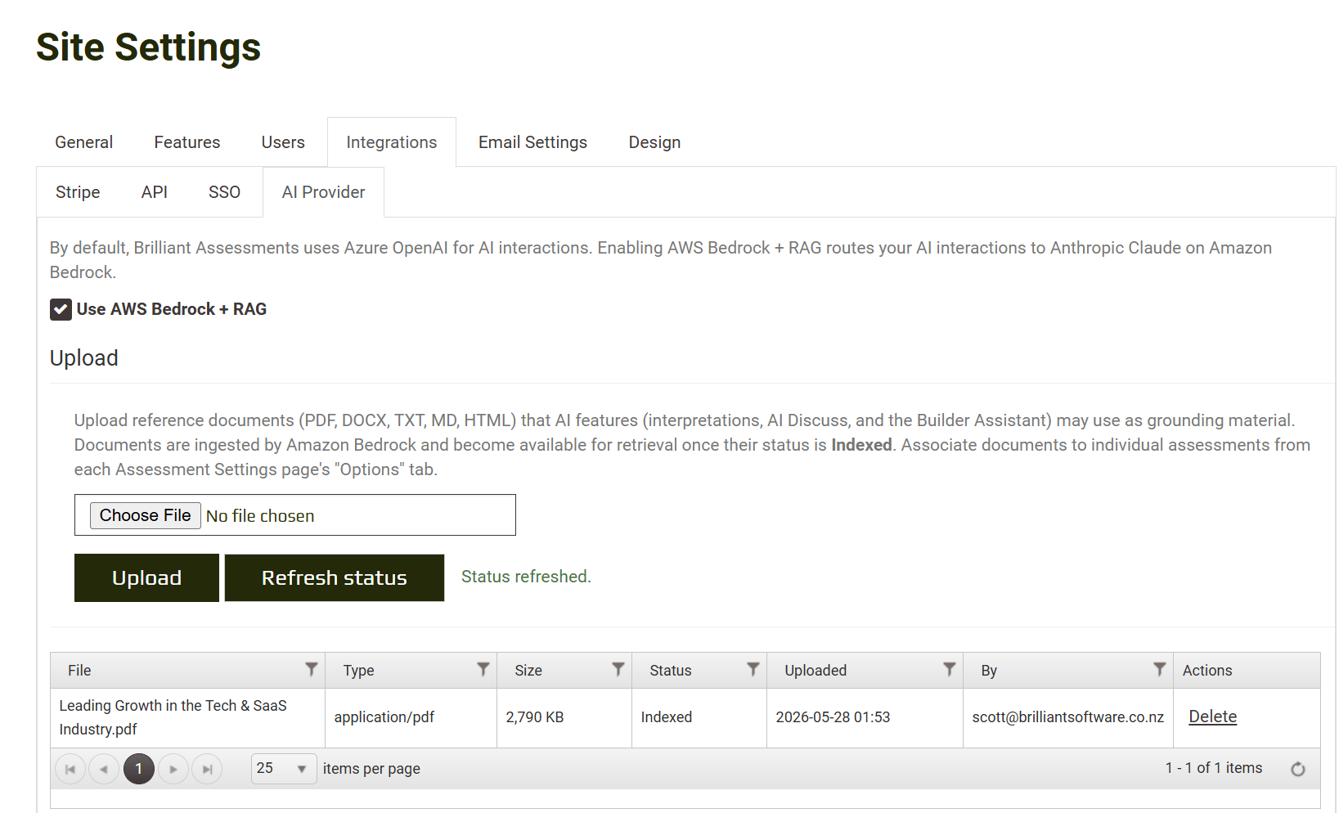
Task: Click the 'Indexed' status cell
Action: tap(699, 717)
